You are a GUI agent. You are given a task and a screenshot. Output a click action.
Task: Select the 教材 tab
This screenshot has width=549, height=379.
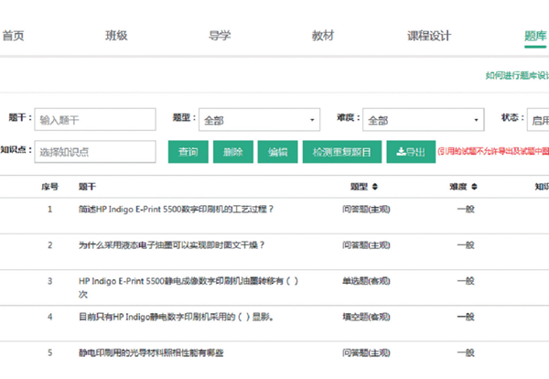tap(323, 36)
